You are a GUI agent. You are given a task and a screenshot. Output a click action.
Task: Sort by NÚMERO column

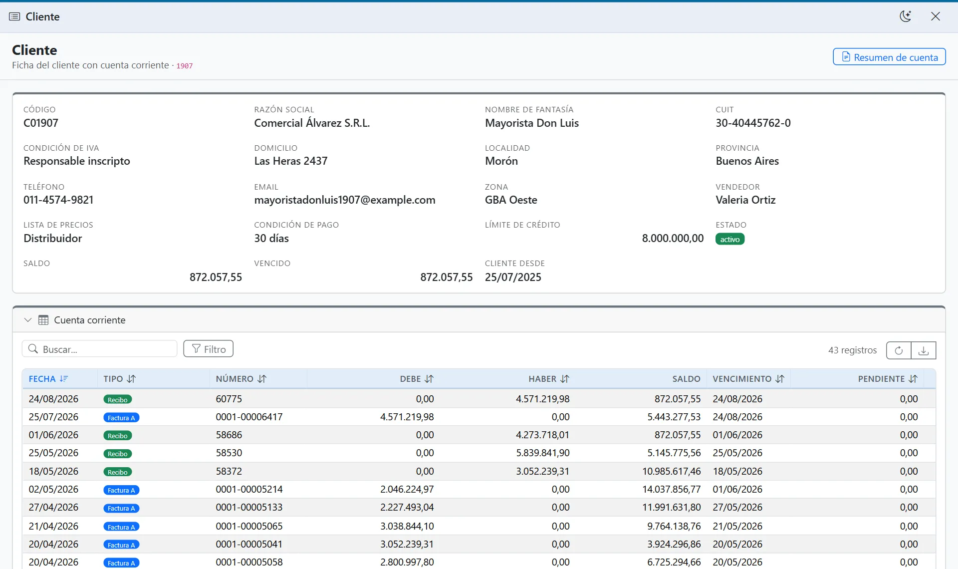pyautogui.click(x=241, y=379)
